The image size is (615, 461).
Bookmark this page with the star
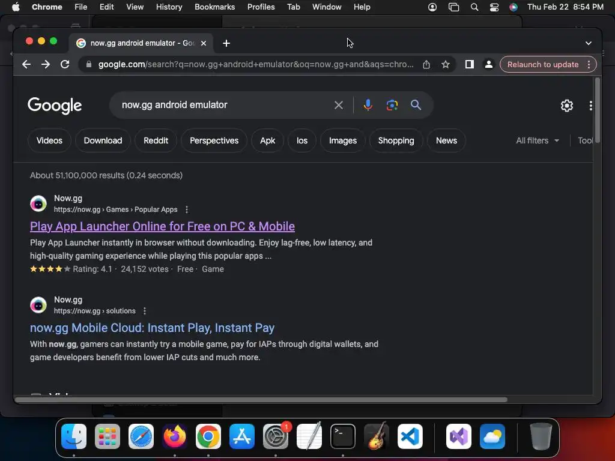click(x=445, y=64)
